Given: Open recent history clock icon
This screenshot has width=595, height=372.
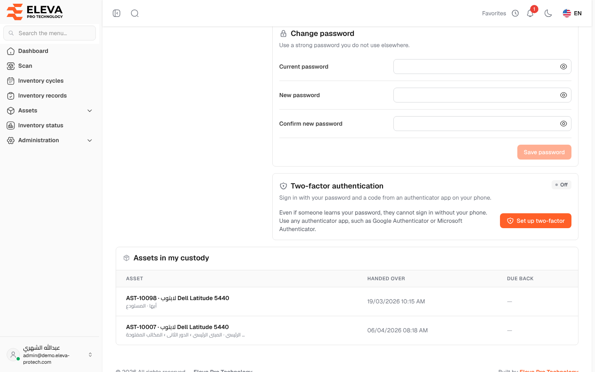Looking at the screenshot, I should 515,13.
